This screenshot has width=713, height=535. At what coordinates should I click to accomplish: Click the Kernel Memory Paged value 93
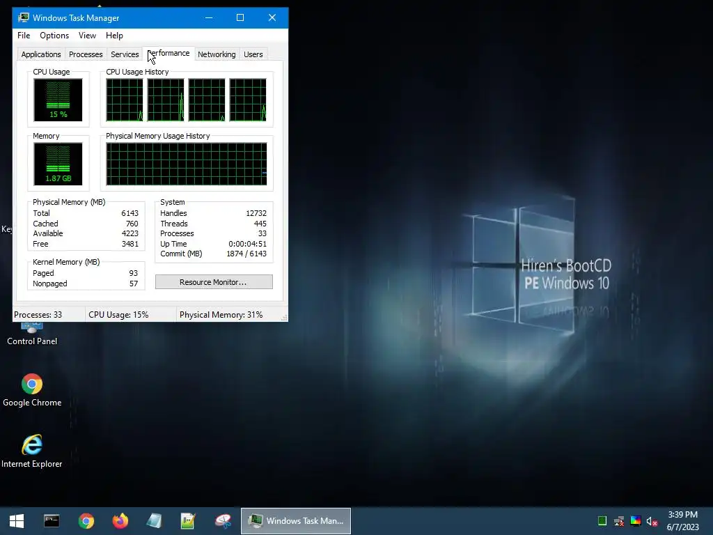[133, 273]
